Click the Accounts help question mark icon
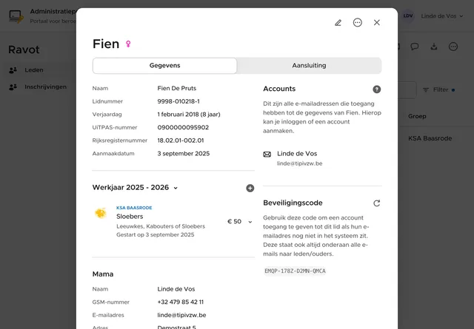This screenshot has width=474, height=329. coord(377,89)
